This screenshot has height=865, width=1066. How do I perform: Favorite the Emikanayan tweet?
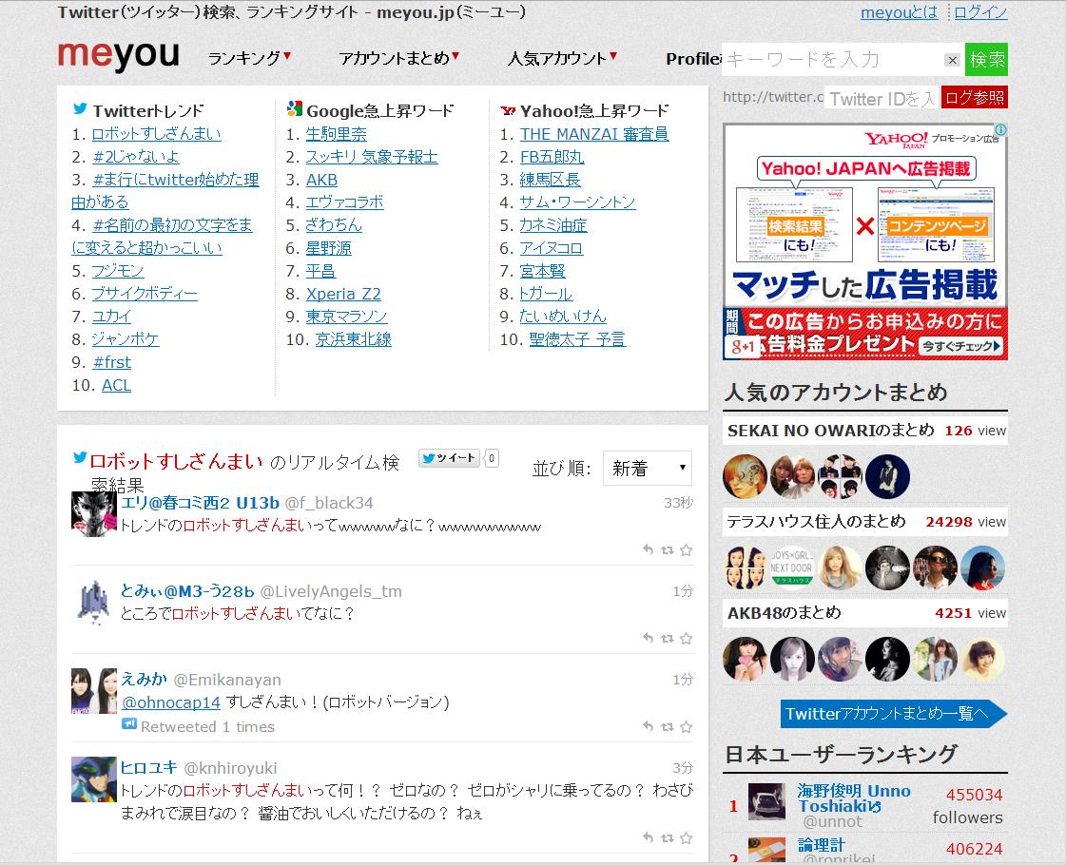point(686,726)
